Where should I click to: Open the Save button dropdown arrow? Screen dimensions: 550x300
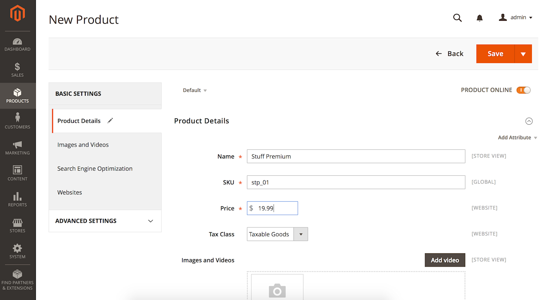[523, 54]
